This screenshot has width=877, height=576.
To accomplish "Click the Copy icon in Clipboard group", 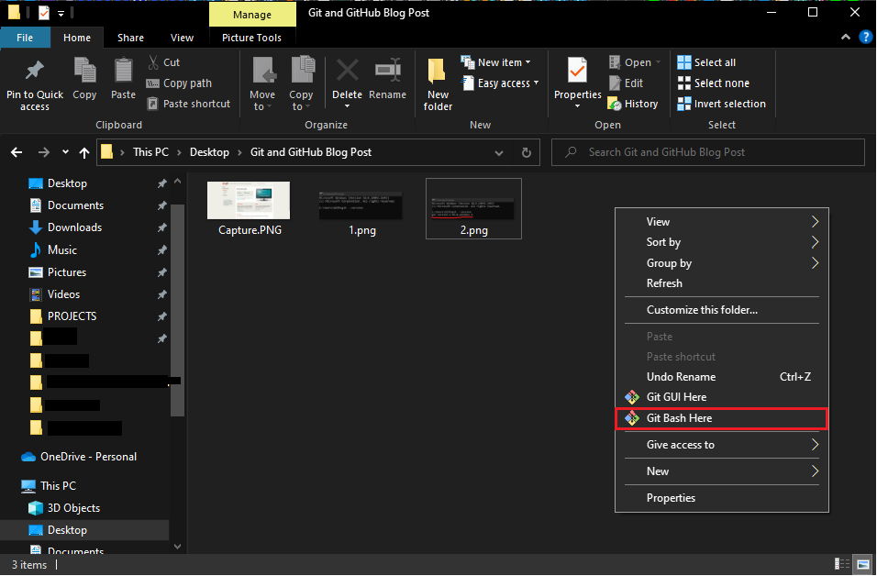I will [x=85, y=71].
